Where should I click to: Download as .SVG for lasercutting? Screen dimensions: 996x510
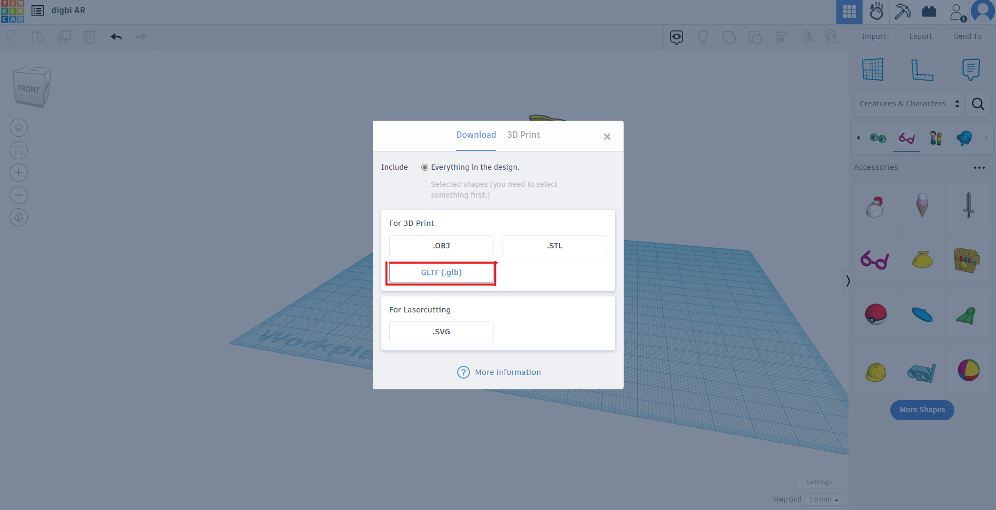point(441,332)
